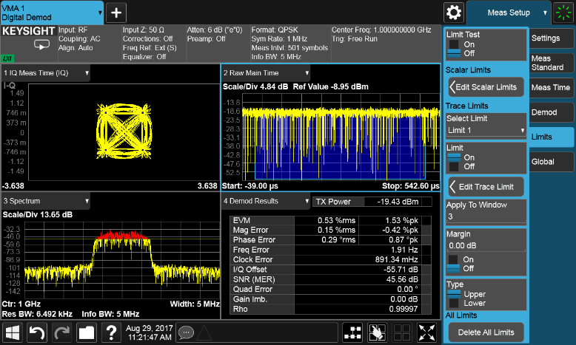Click the Edit Scalar Limits button
Viewport: 576px width, 345px height.
486,87
